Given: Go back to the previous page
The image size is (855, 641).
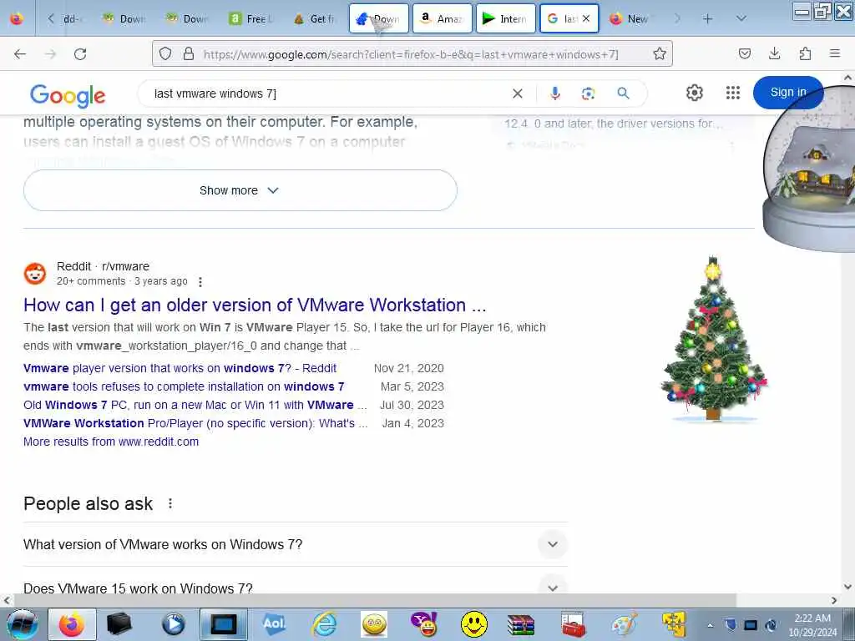Looking at the screenshot, I should pyautogui.click(x=20, y=54).
